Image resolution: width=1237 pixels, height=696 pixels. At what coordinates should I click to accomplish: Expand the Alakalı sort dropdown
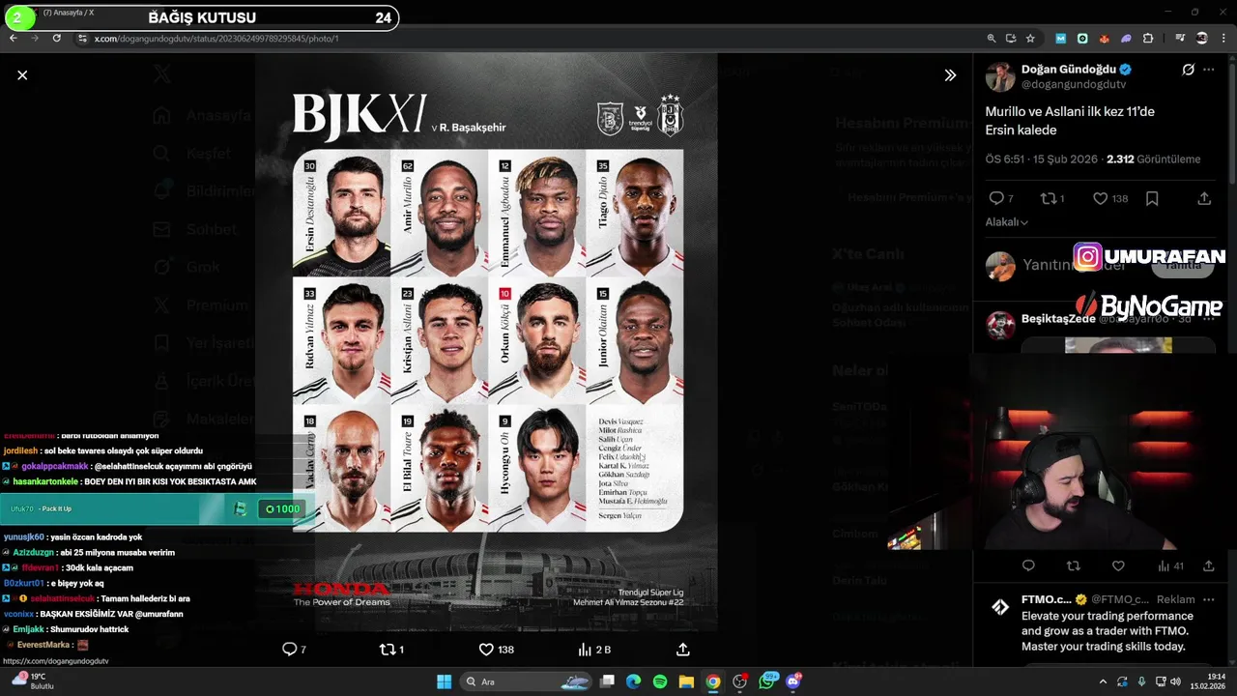coord(1006,222)
